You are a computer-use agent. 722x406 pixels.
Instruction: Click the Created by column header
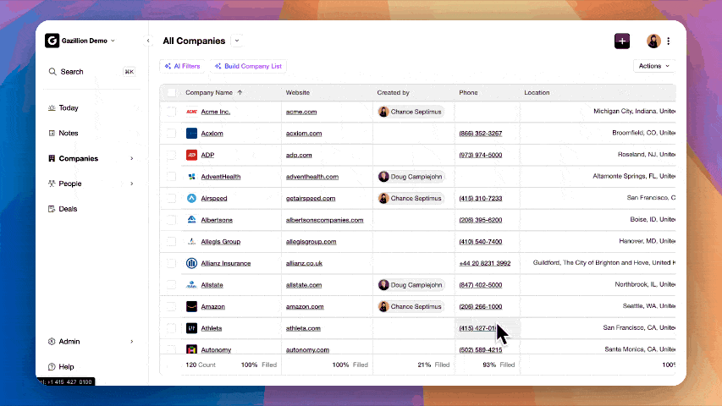[x=393, y=92]
